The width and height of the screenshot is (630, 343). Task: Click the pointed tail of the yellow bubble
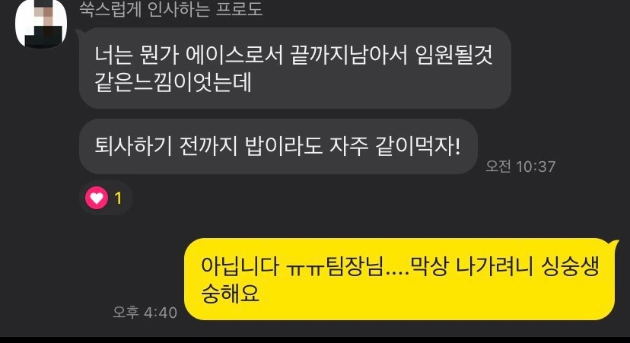[x=613, y=243]
